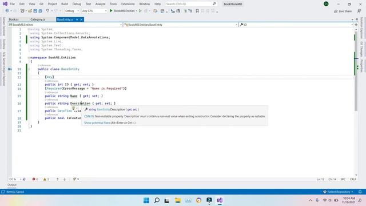Click the Ln 12 status indicator

point(320,179)
